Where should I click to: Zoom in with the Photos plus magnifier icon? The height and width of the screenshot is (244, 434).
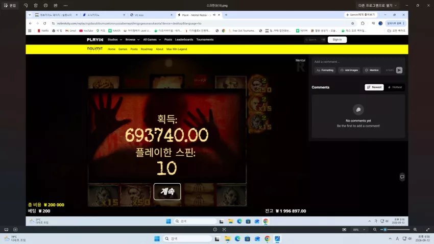tap(415, 229)
